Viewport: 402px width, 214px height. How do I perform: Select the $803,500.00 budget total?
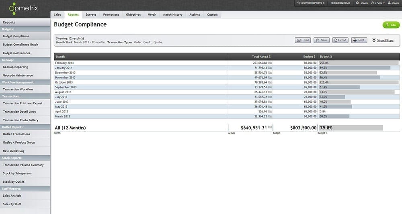[x=303, y=128]
